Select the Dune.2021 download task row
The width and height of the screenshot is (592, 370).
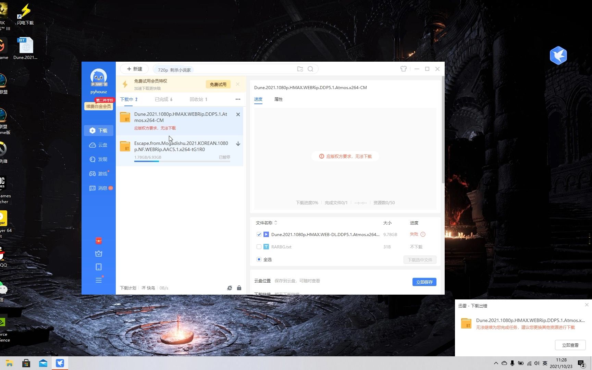180,121
